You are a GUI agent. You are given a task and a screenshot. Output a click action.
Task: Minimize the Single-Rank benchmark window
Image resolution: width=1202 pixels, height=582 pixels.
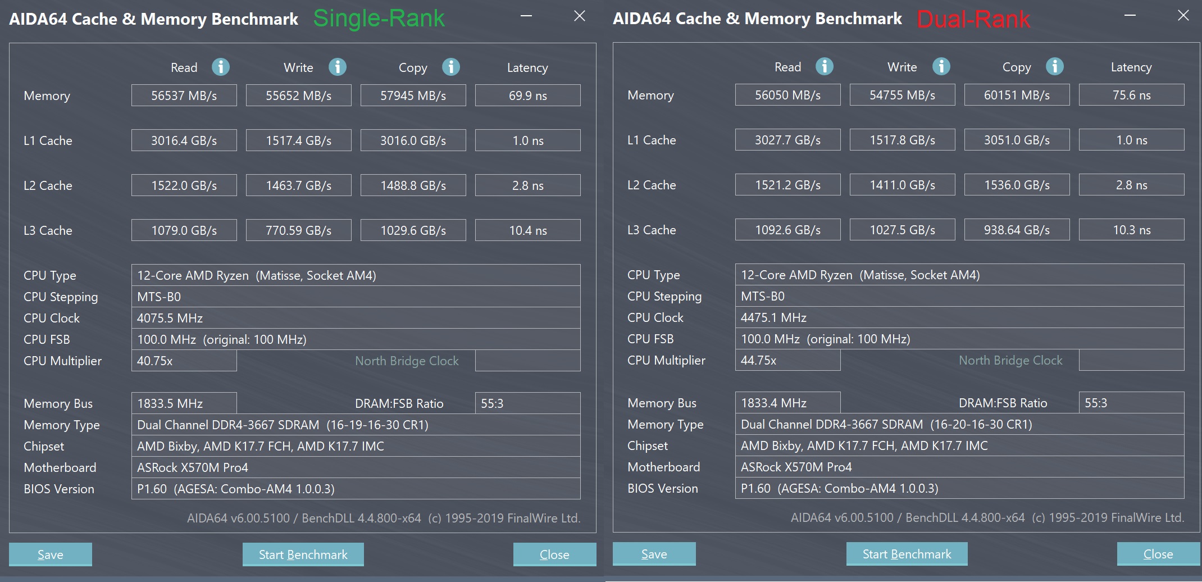pos(526,16)
